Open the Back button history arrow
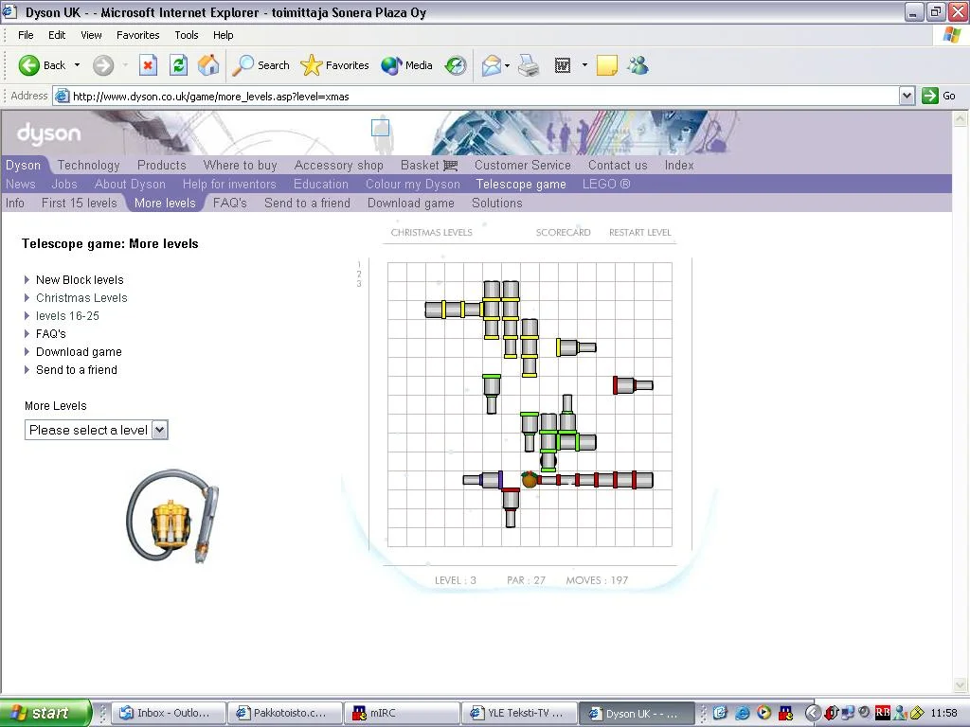This screenshot has height=727, width=970. pos(78,65)
